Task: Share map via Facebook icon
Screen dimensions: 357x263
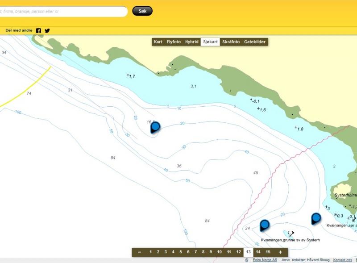Action: [x=38, y=31]
